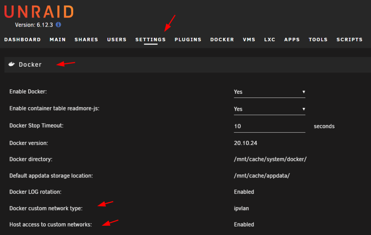This screenshot has width=371, height=235.
Task: Switch to the Tools tab
Action: coord(318,40)
